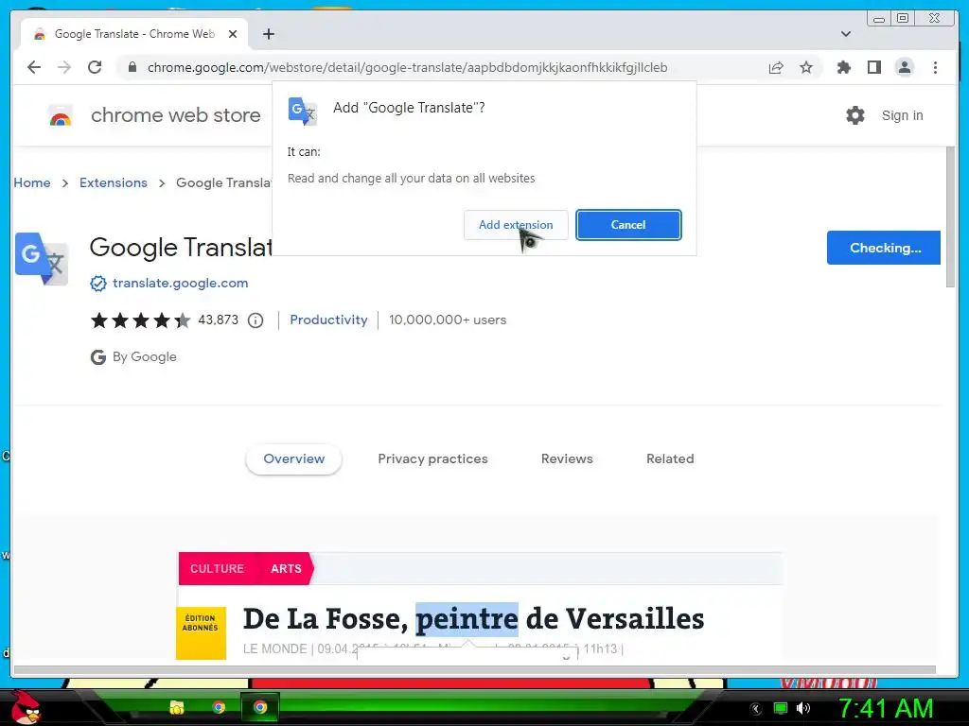969x726 pixels.
Task: Click the extension preview screenshot thumbnail
Action: click(x=479, y=606)
